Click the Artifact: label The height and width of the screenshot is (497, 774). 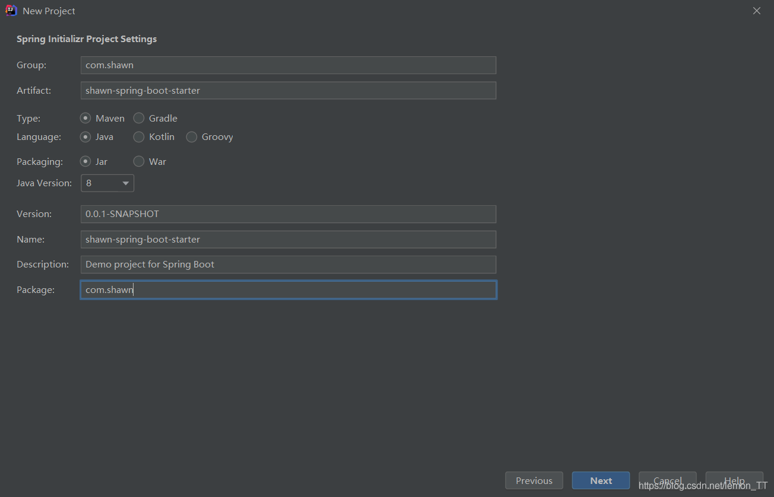[34, 91]
